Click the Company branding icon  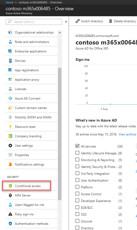[x=10, y=136]
